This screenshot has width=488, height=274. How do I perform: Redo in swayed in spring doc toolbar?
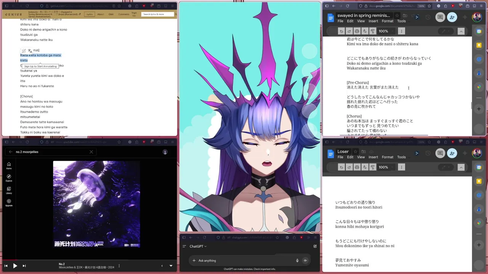(349, 31)
